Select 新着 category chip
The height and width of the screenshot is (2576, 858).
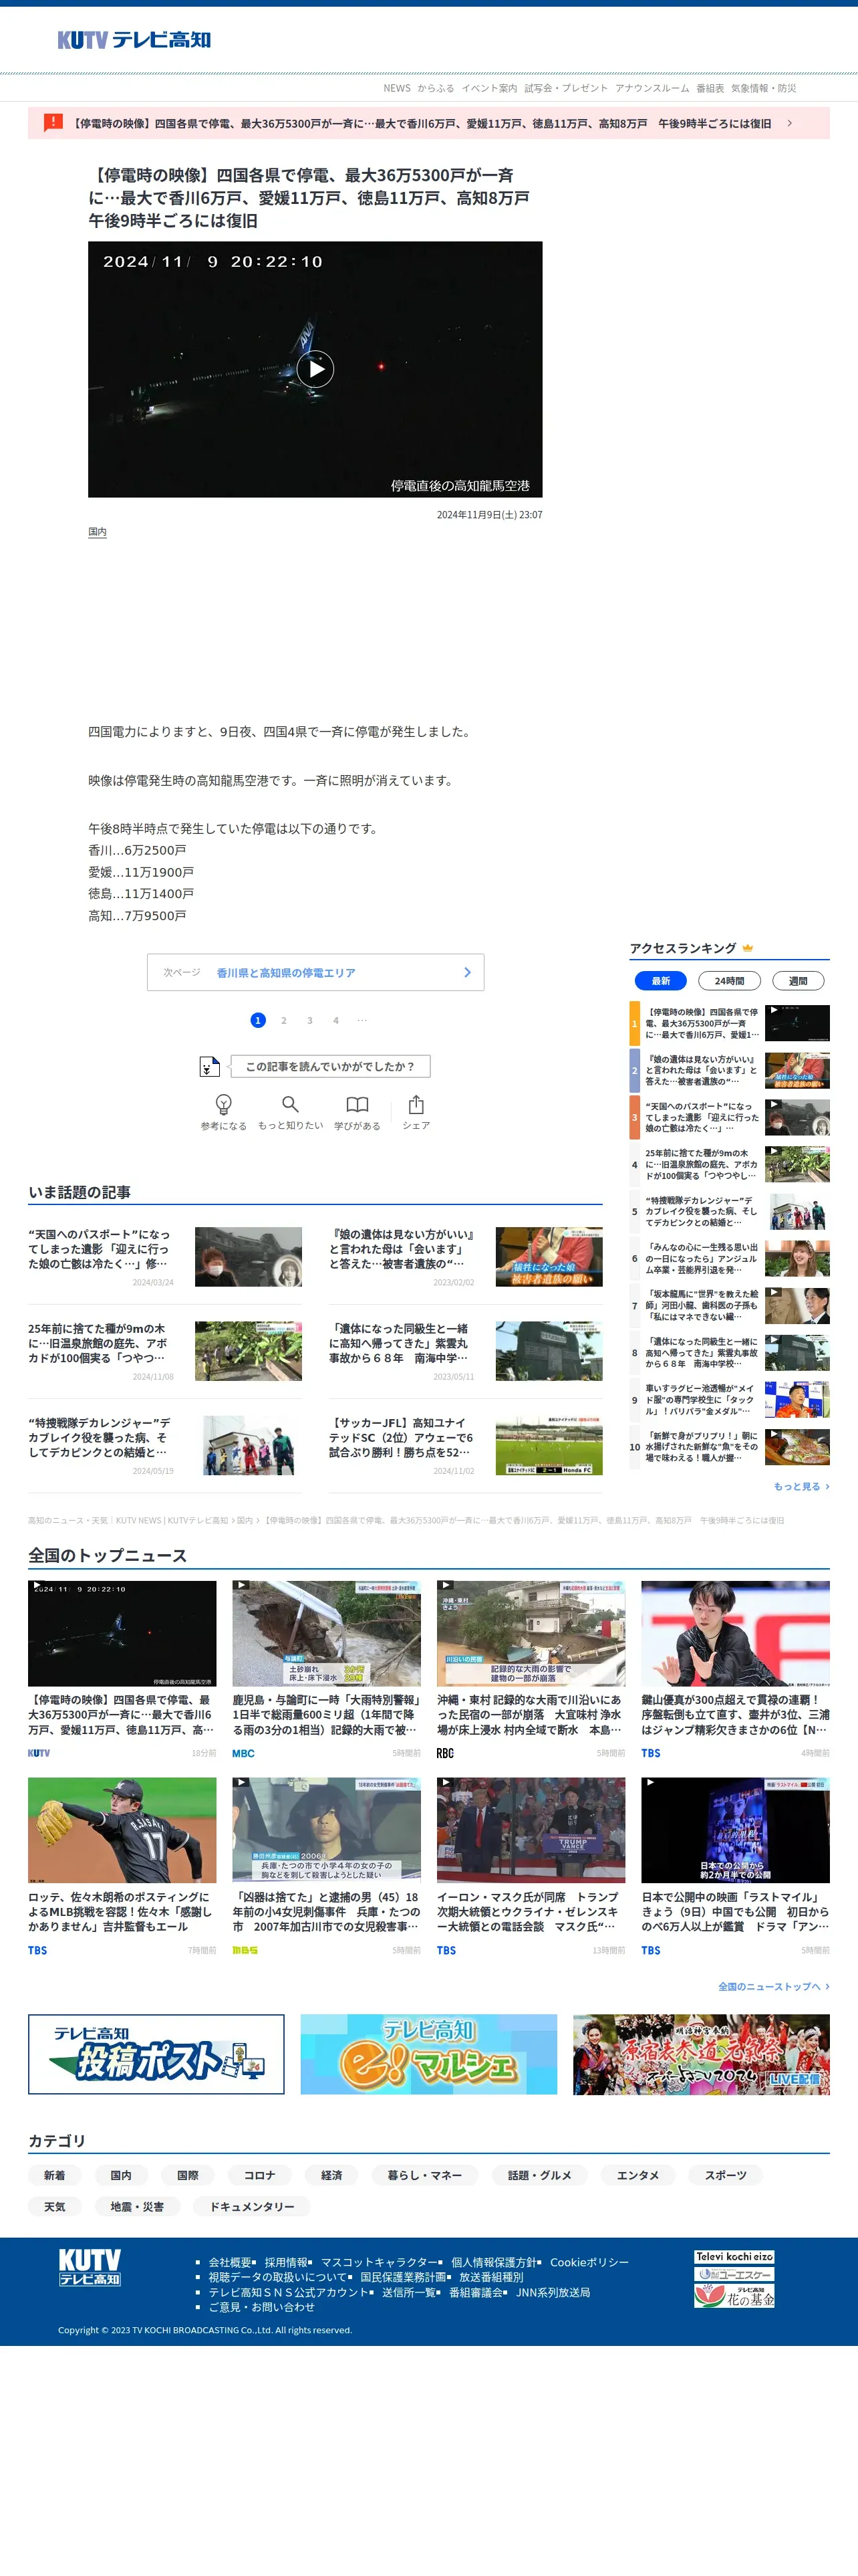coord(54,2175)
